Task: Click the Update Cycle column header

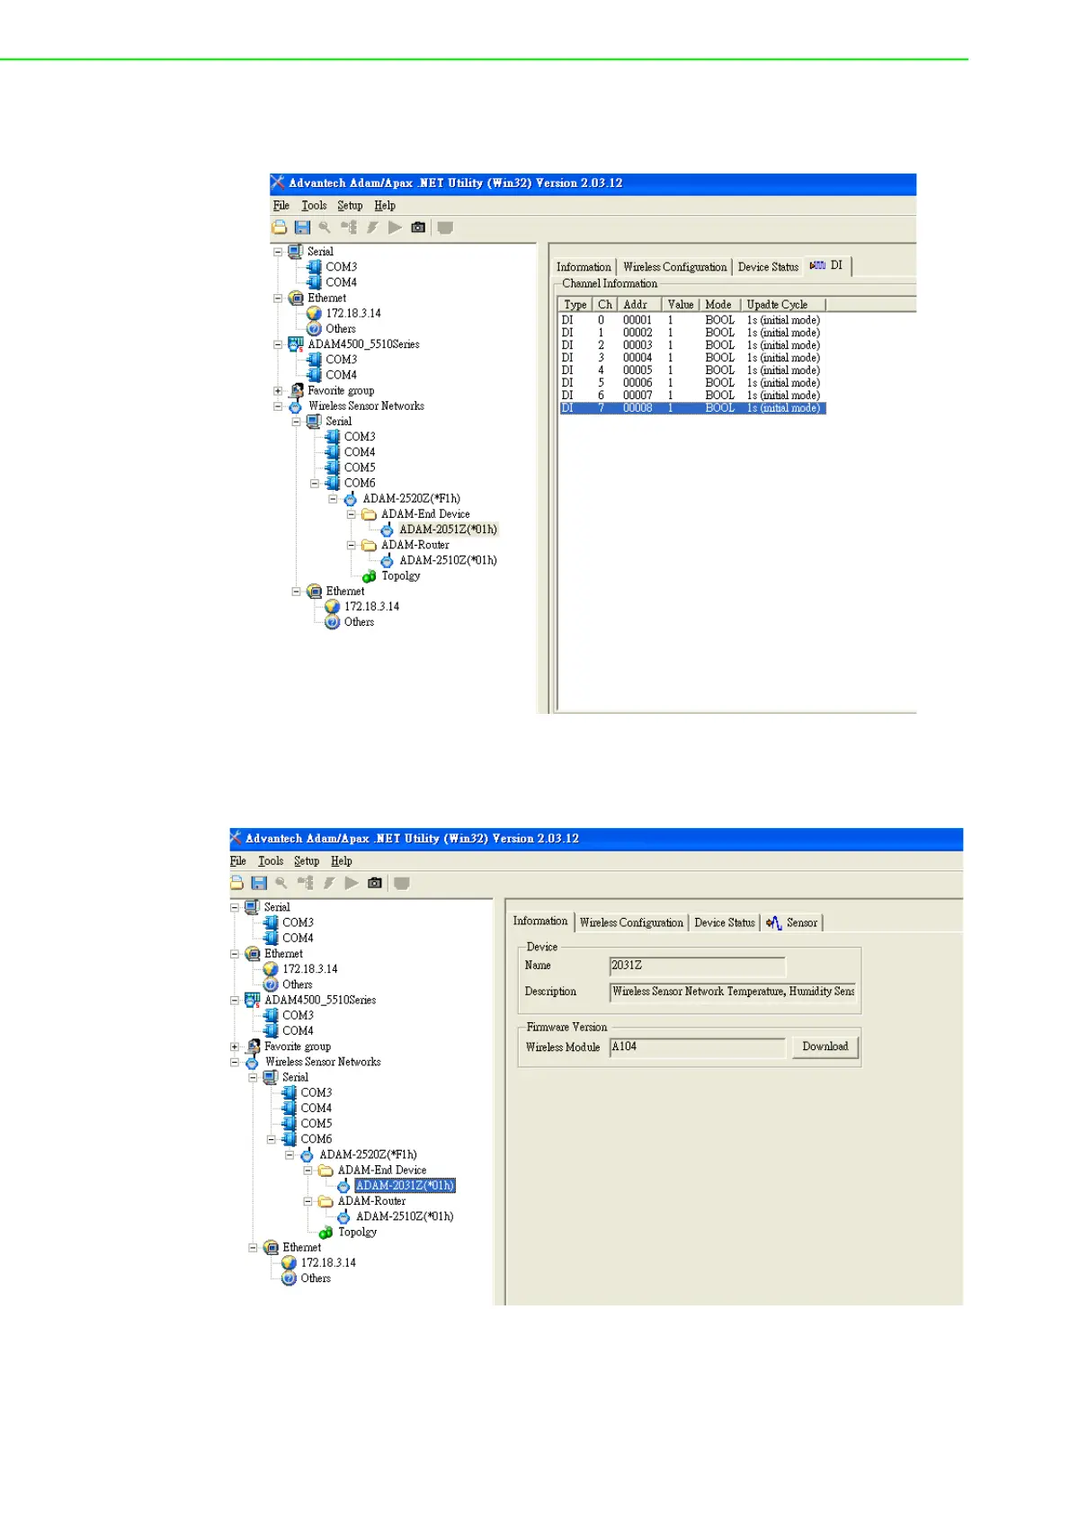Action: pyautogui.click(x=783, y=305)
